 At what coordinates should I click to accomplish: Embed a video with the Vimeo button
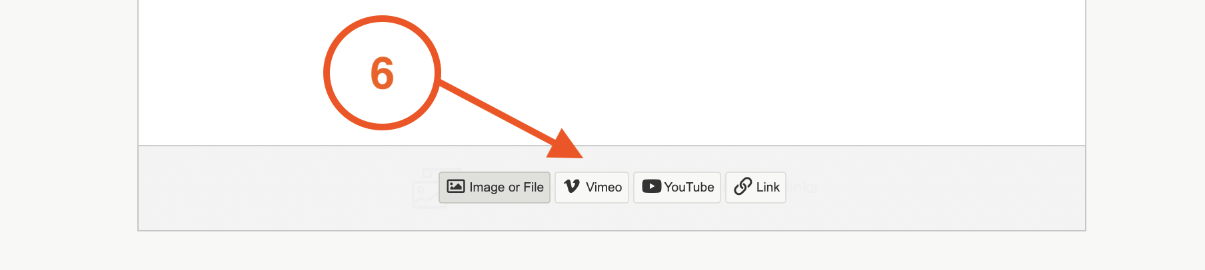(x=592, y=188)
